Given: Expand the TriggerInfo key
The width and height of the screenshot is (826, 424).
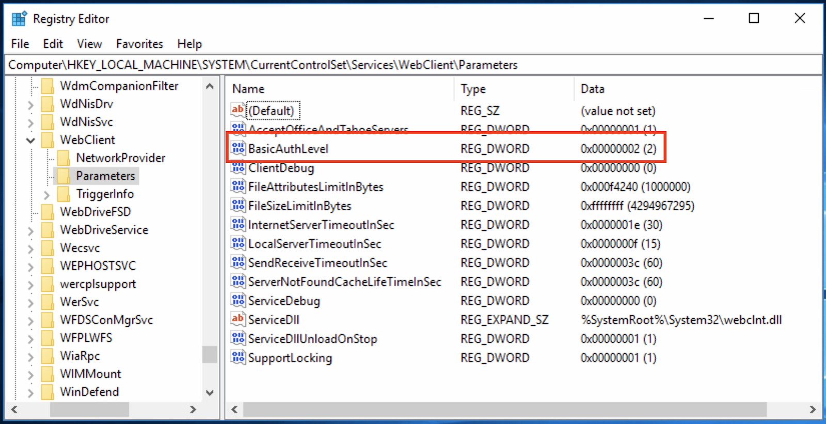Looking at the screenshot, I should (x=47, y=194).
